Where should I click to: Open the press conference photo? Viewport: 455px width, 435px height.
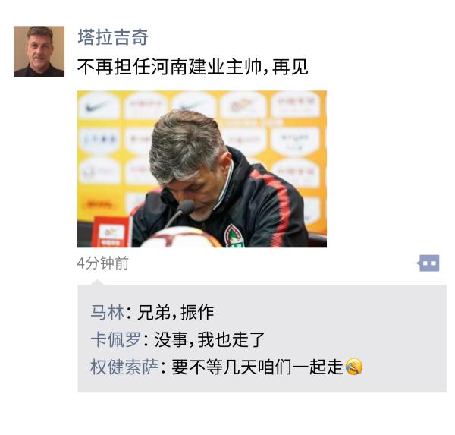coord(202,169)
